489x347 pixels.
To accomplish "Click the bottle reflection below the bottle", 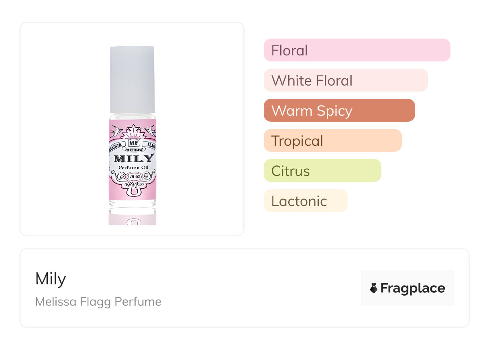I will pyautogui.click(x=132, y=217).
